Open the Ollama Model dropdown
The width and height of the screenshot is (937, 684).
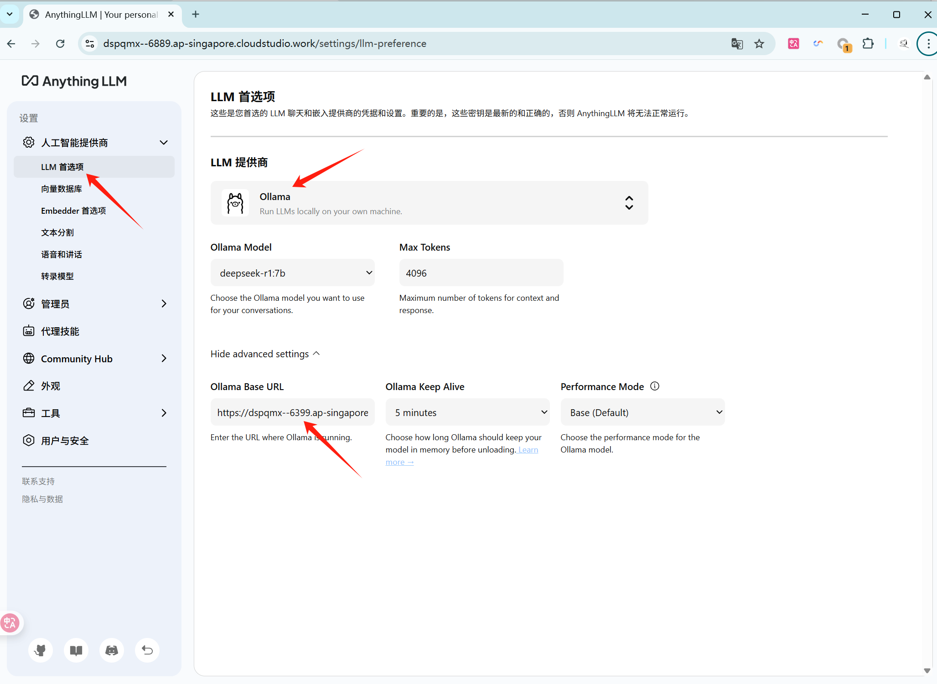click(292, 273)
